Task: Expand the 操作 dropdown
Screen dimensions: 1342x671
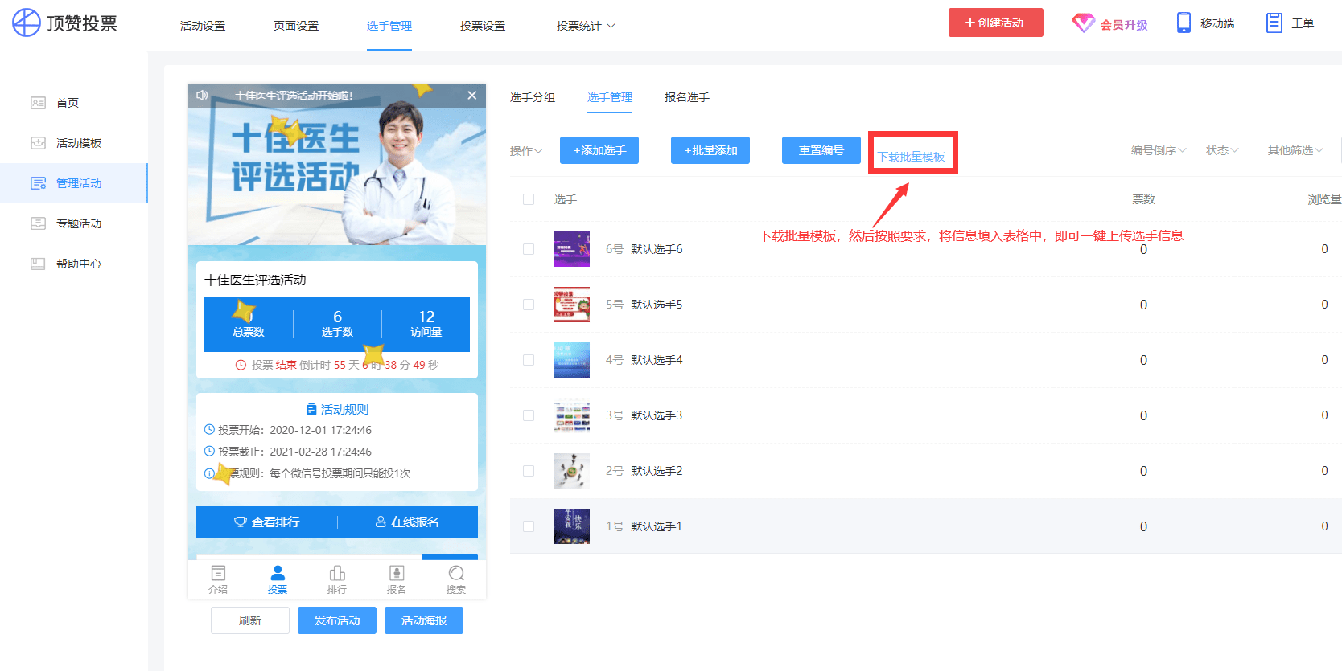Action: [x=526, y=150]
